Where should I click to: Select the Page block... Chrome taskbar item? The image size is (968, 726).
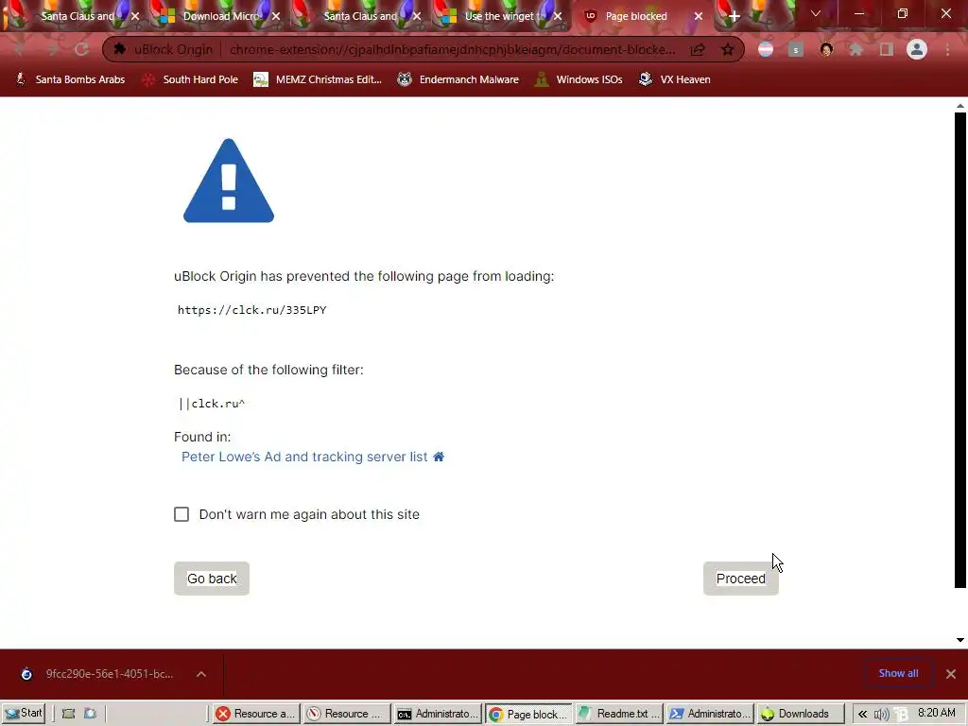click(x=528, y=714)
